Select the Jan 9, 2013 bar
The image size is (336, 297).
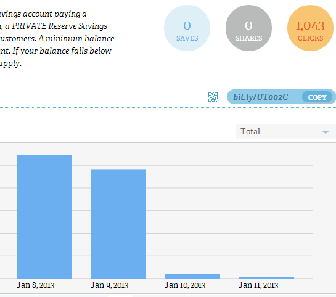coord(118,224)
